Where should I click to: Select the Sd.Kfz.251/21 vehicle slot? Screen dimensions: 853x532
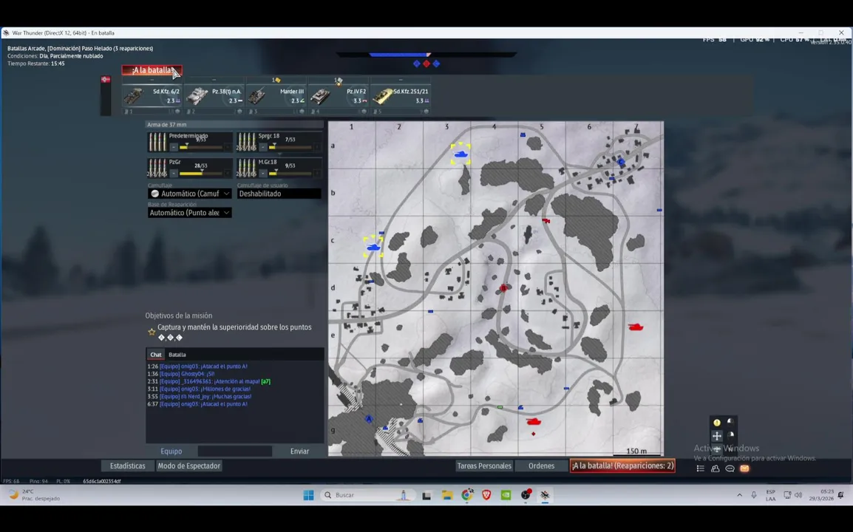point(401,96)
